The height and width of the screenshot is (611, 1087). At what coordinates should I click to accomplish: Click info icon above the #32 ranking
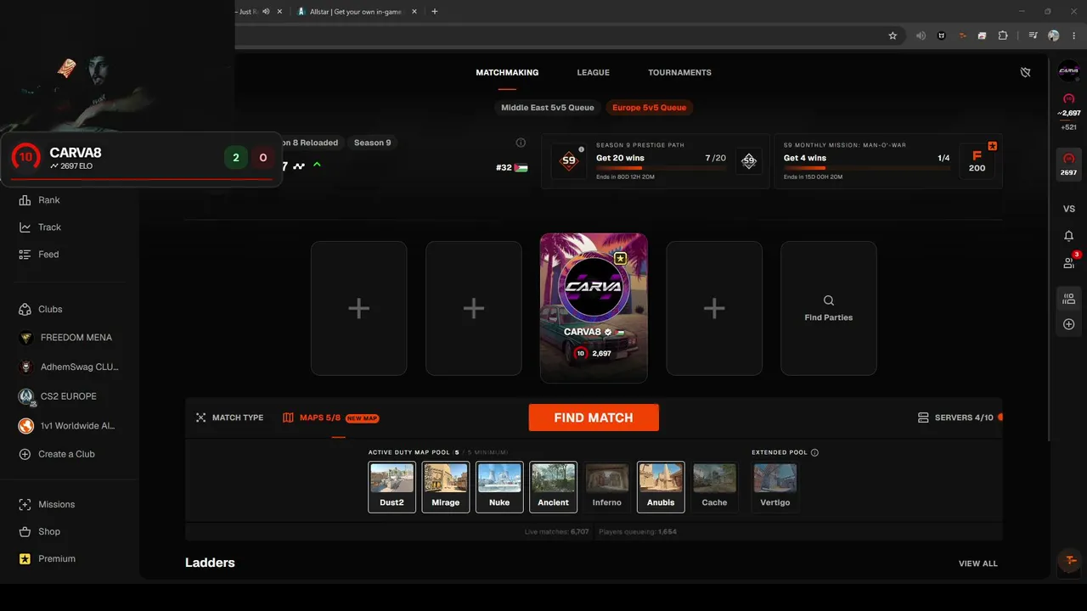521,143
